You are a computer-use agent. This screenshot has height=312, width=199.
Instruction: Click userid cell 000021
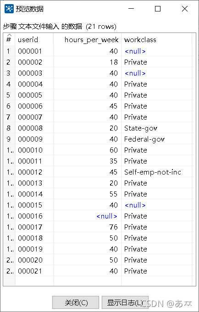34,271
